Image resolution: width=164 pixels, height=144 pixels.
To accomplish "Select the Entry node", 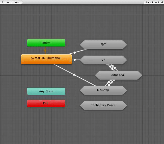I will [46, 43].
